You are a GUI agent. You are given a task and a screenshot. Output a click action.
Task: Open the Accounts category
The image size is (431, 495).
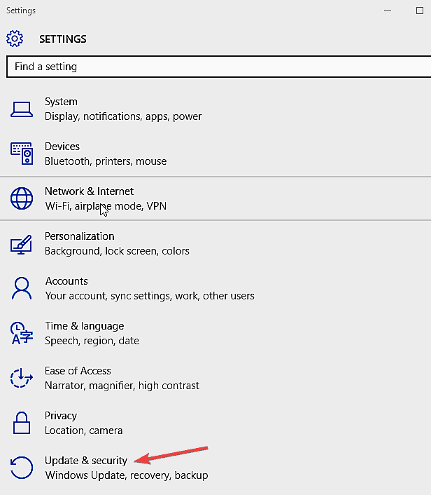(x=215, y=288)
